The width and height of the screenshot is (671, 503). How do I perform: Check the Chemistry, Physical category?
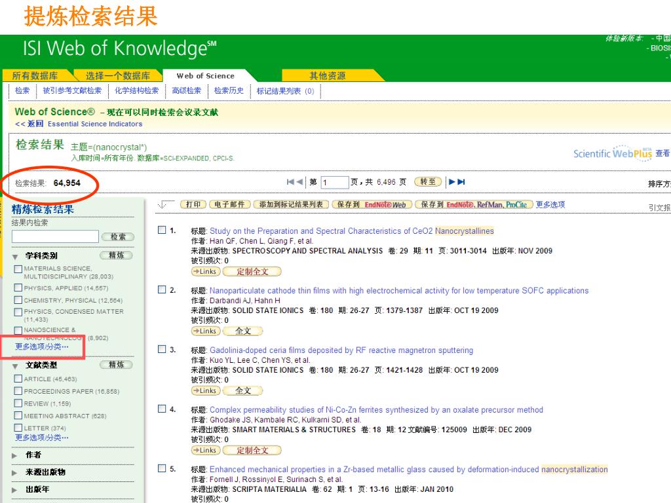(18, 300)
